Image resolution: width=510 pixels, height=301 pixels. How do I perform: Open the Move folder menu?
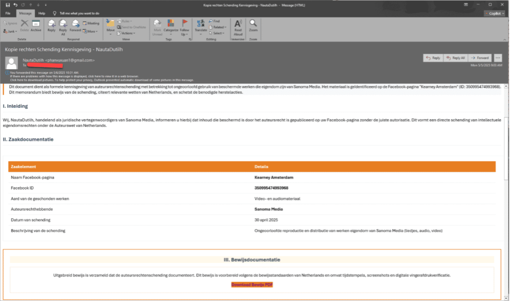(x=111, y=27)
